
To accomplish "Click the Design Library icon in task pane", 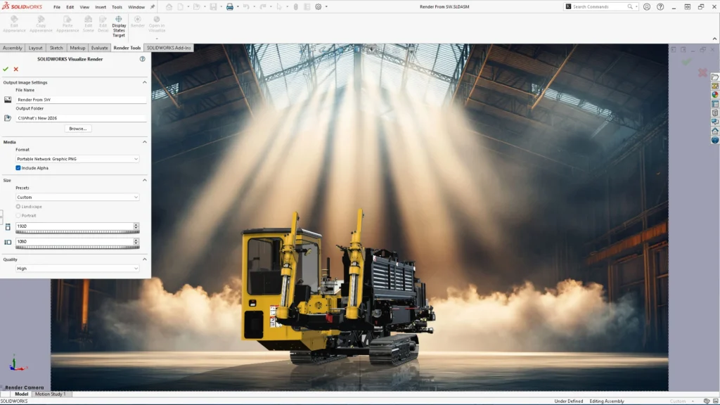I will [x=715, y=87].
